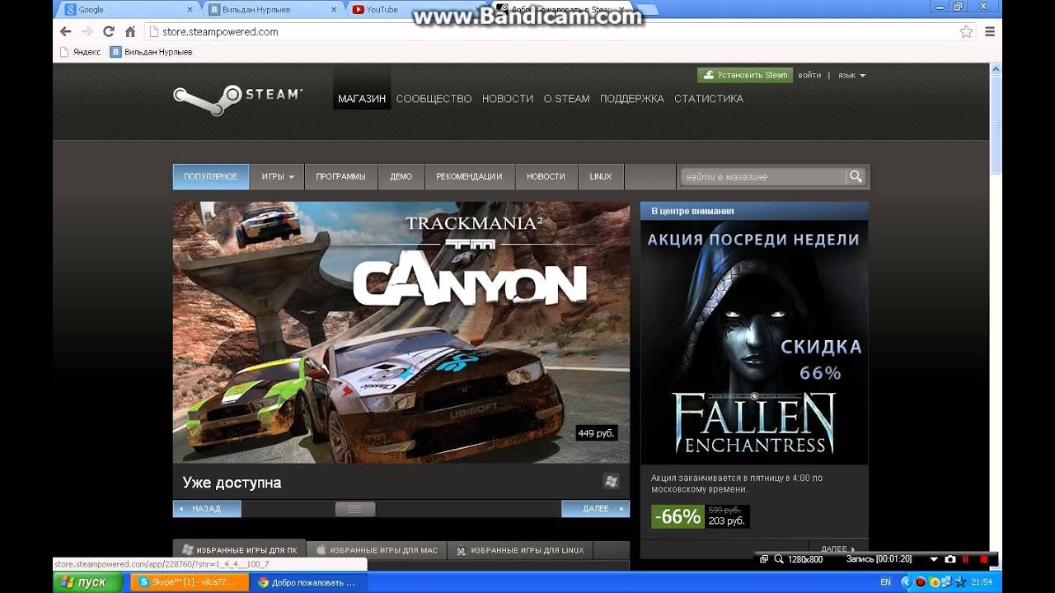1055x593 pixels.
Task: Click Windows platform icon under Trackmania banner
Action: pyautogui.click(x=611, y=481)
